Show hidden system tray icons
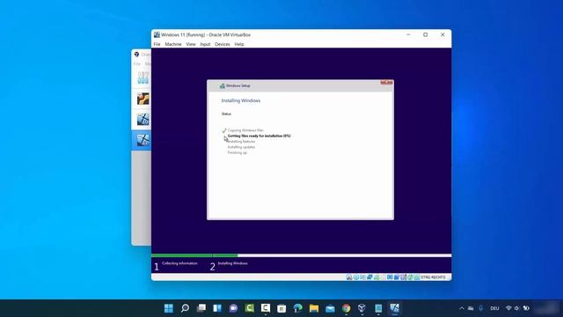 (462, 308)
